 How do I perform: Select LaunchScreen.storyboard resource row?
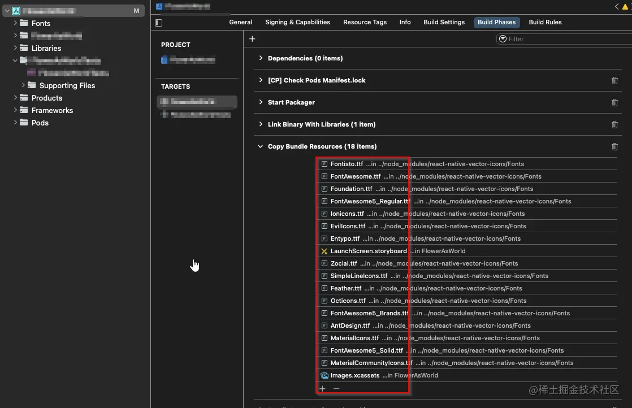pyautogui.click(x=467, y=251)
